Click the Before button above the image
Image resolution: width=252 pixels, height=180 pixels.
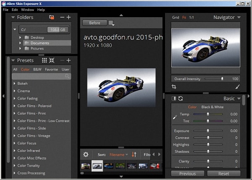(94, 23)
